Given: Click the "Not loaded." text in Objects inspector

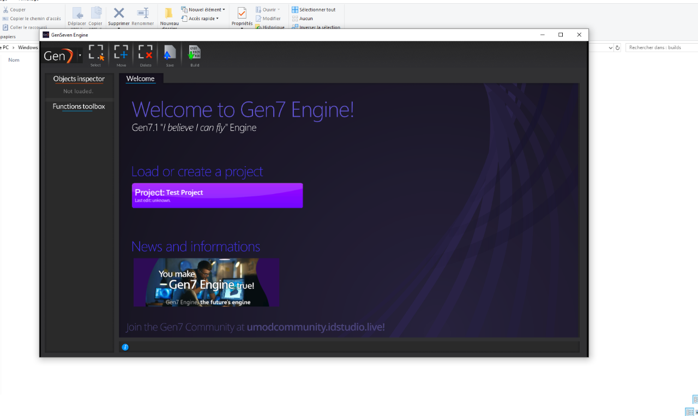Looking at the screenshot, I should click(x=79, y=91).
